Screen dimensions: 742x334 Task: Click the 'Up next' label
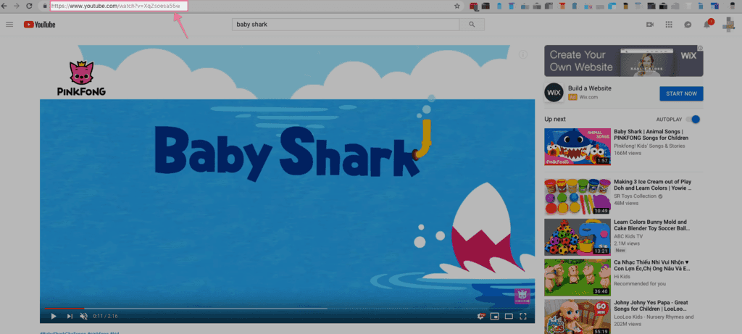[554, 120]
